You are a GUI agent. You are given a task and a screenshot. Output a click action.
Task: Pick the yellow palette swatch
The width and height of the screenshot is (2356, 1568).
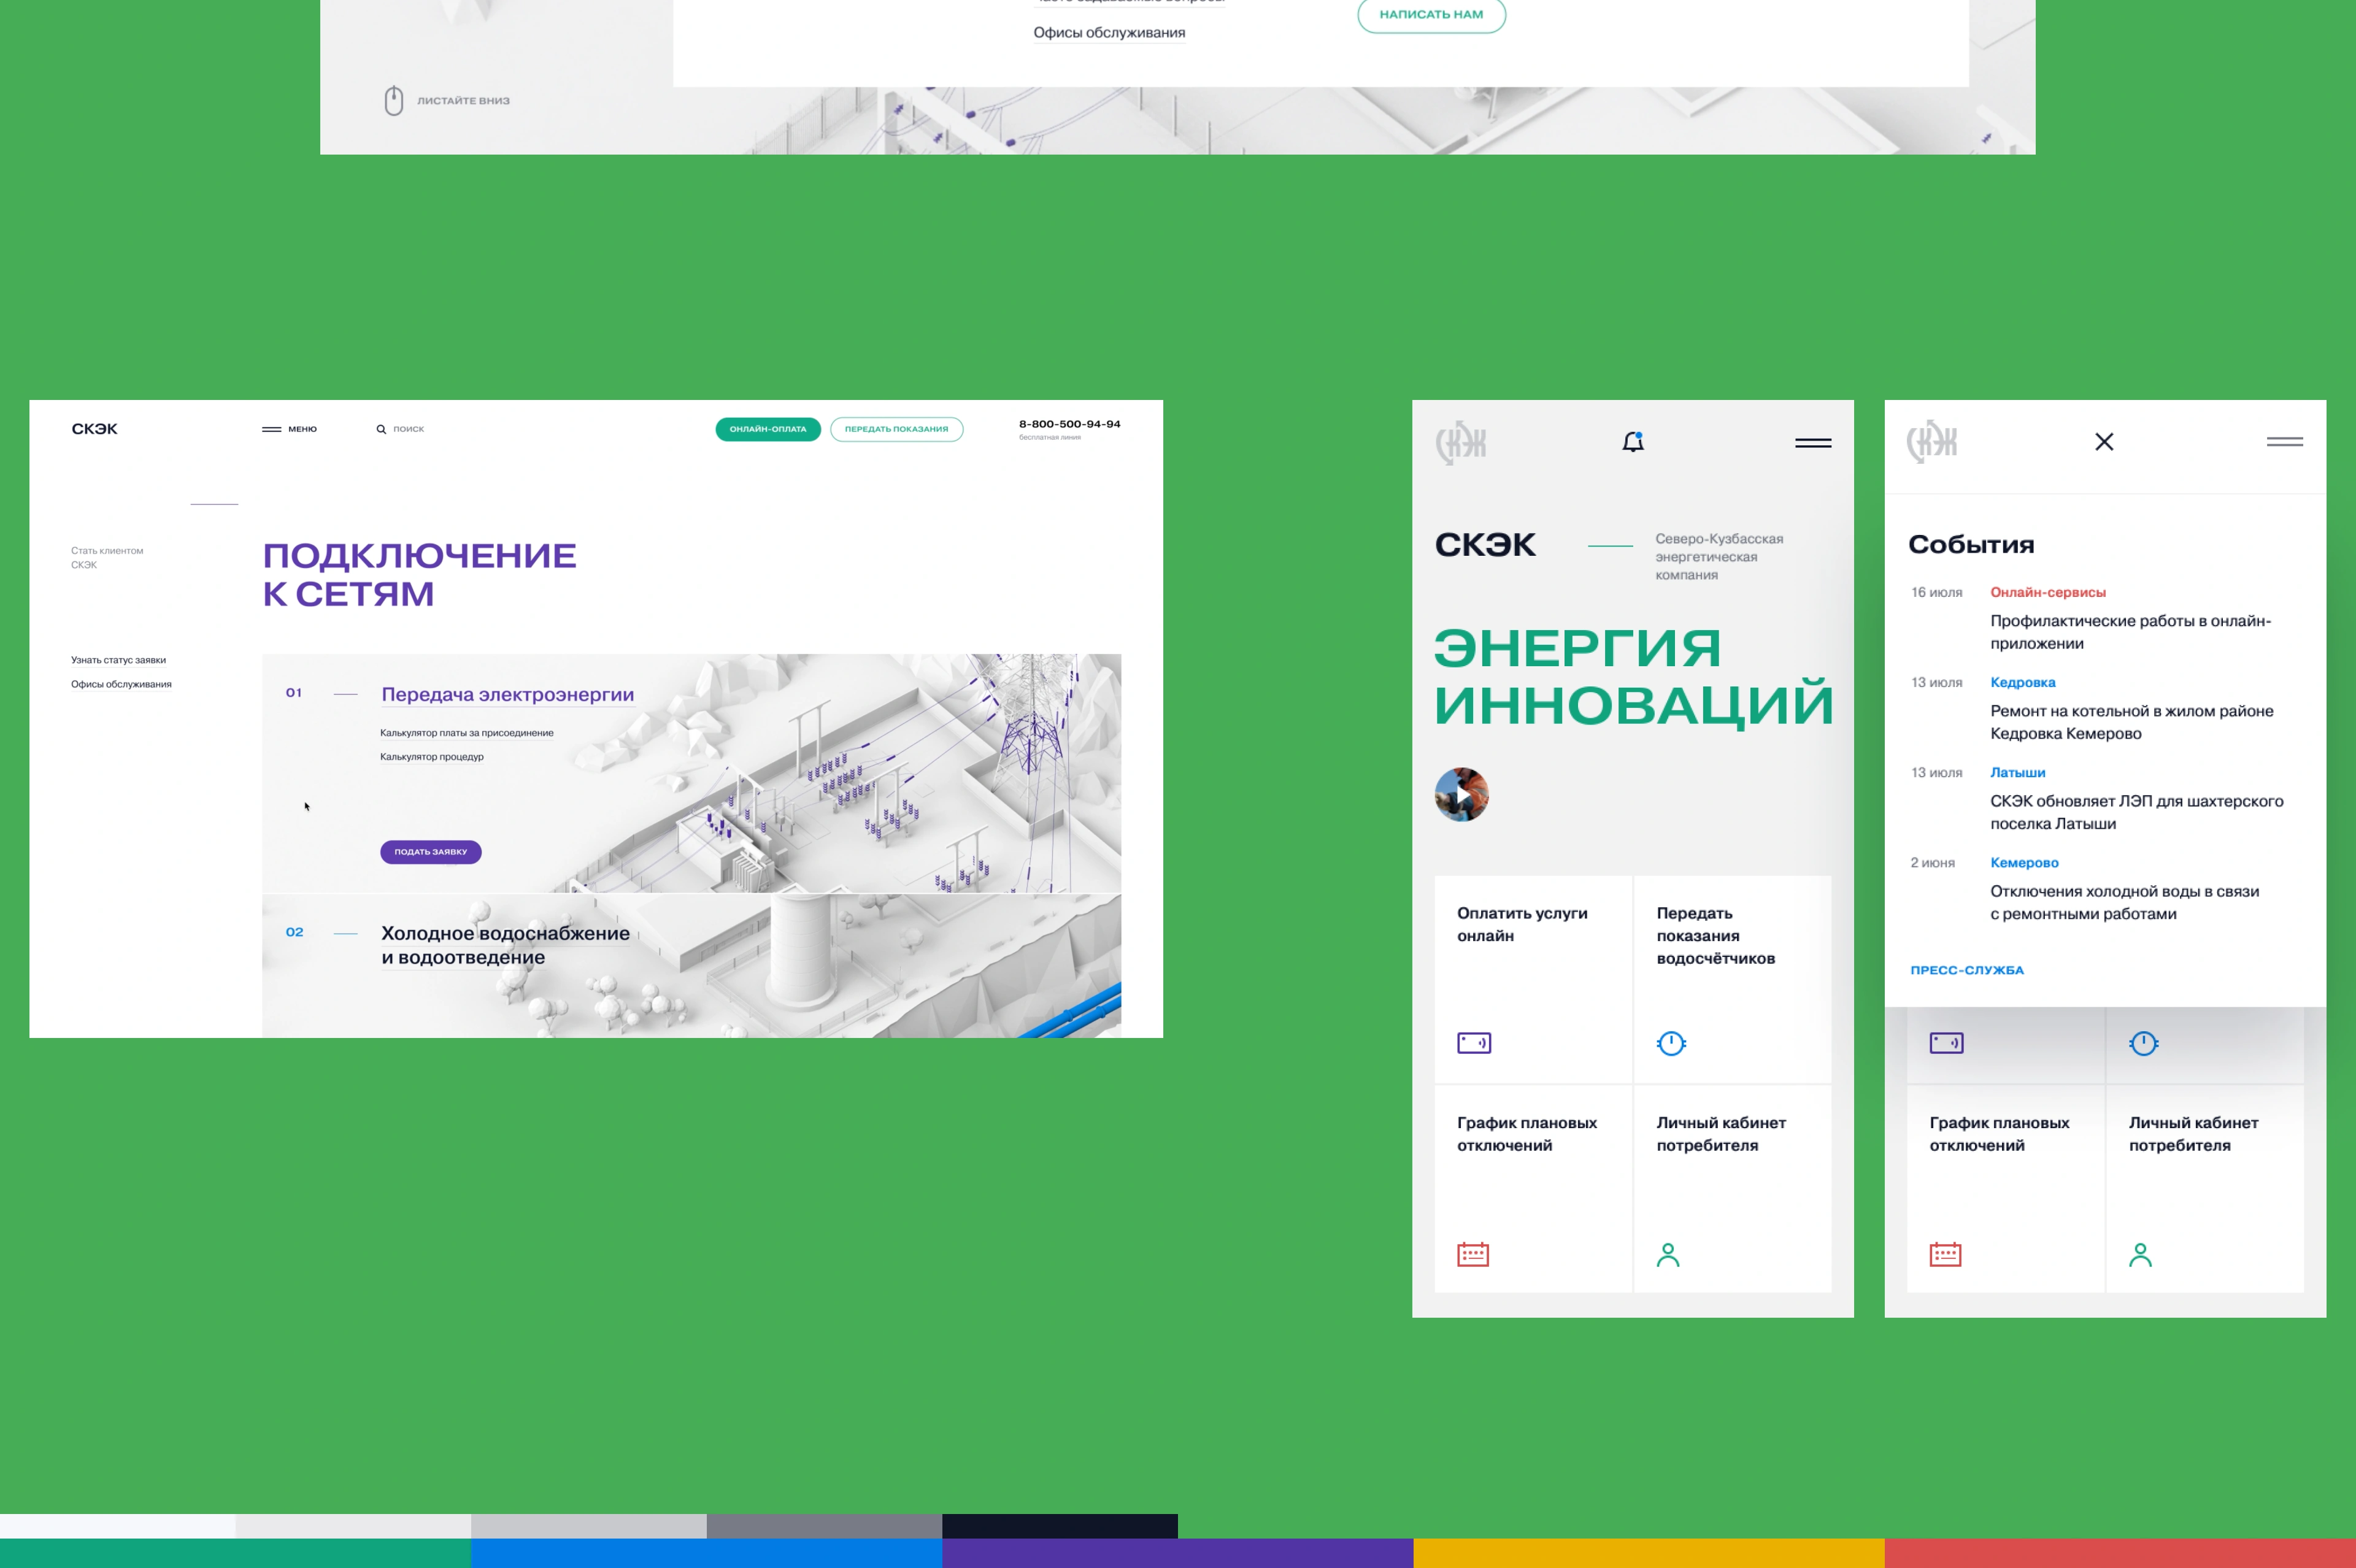click(1648, 1553)
